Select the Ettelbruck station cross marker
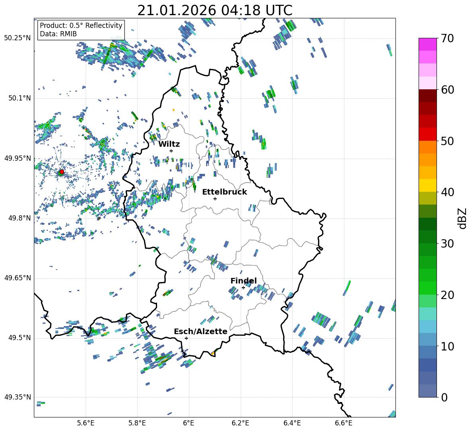Screen dimensions: 472x431 click(215, 199)
